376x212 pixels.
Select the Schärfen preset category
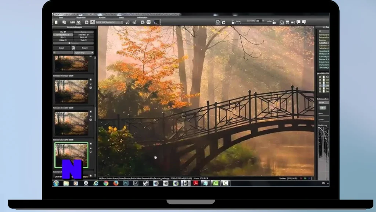[83, 35]
